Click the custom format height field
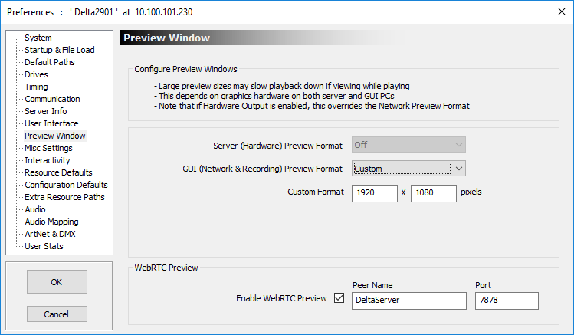 tap(434, 193)
